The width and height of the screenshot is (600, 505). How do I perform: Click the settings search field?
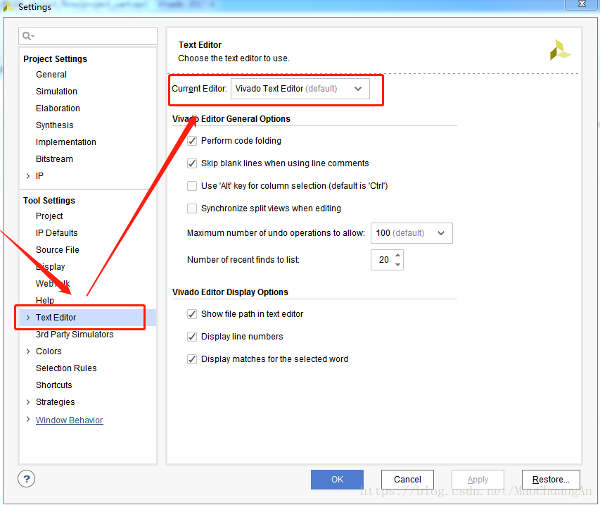(88, 36)
